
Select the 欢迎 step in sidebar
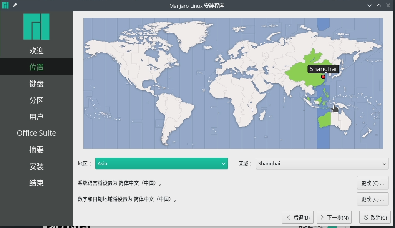click(x=37, y=50)
